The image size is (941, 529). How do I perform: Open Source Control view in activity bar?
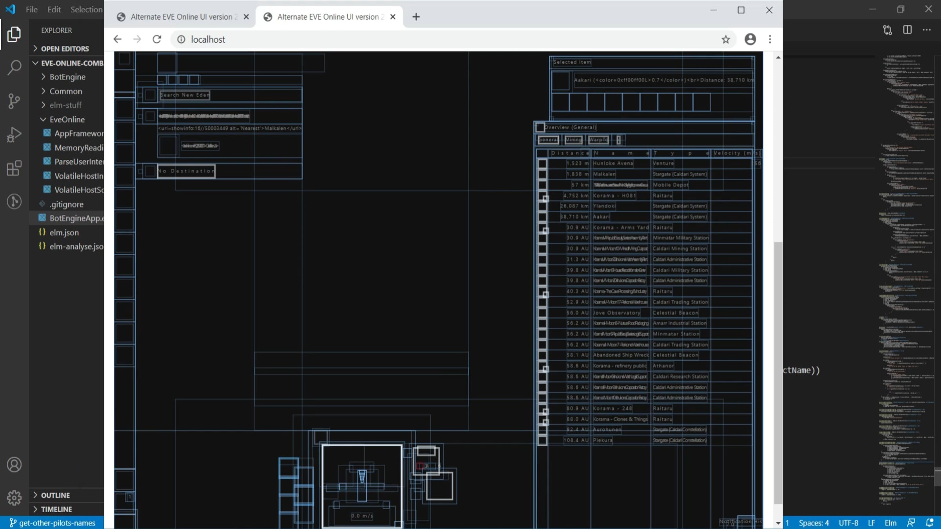(14, 101)
